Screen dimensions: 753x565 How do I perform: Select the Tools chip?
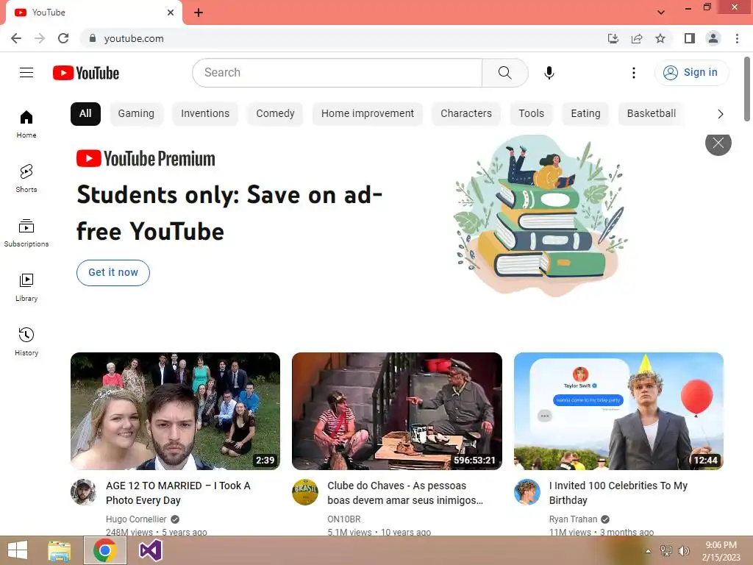tap(531, 114)
